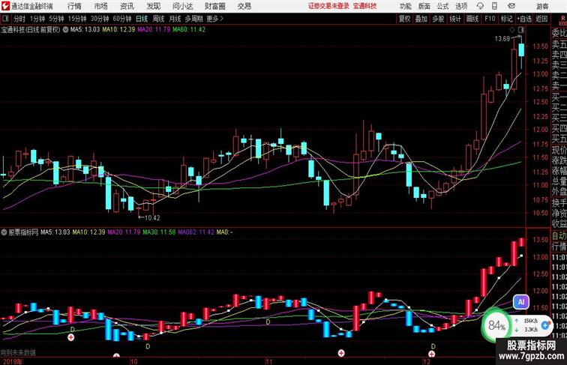Switch to 分时 intraday tab

point(19,19)
